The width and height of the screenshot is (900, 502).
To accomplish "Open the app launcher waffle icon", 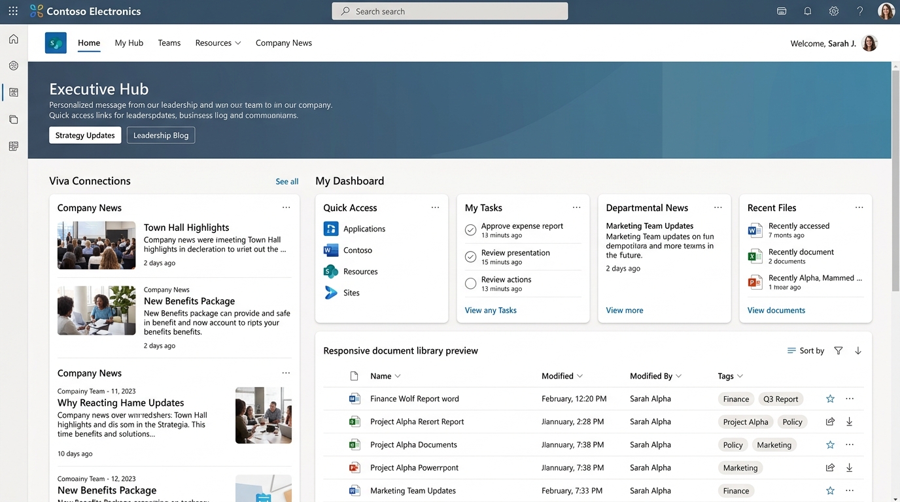I will (13, 11).
